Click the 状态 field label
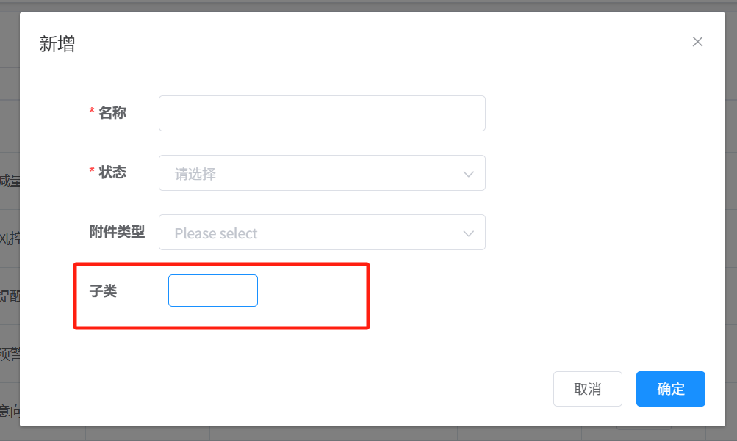 (112, 172)
